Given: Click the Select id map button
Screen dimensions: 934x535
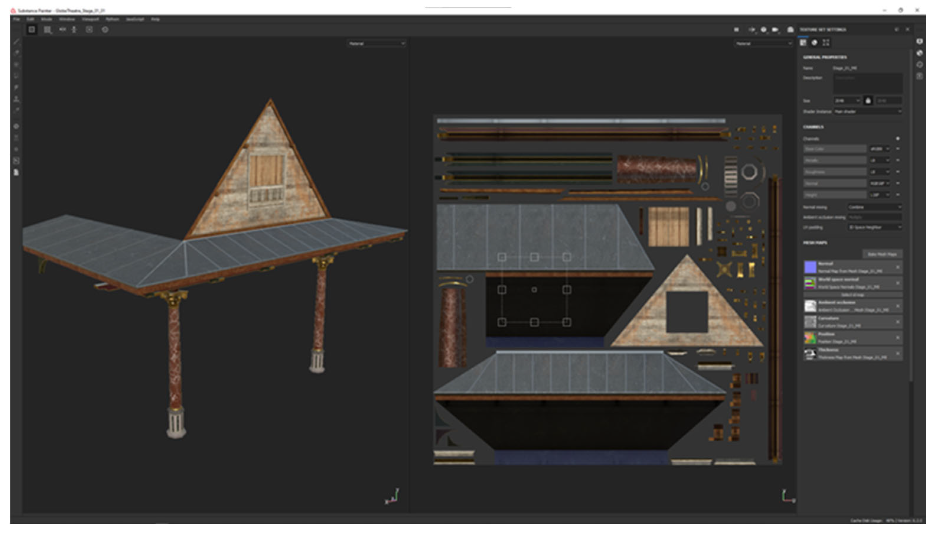Looking at the screenshot, I should (853, 295).
